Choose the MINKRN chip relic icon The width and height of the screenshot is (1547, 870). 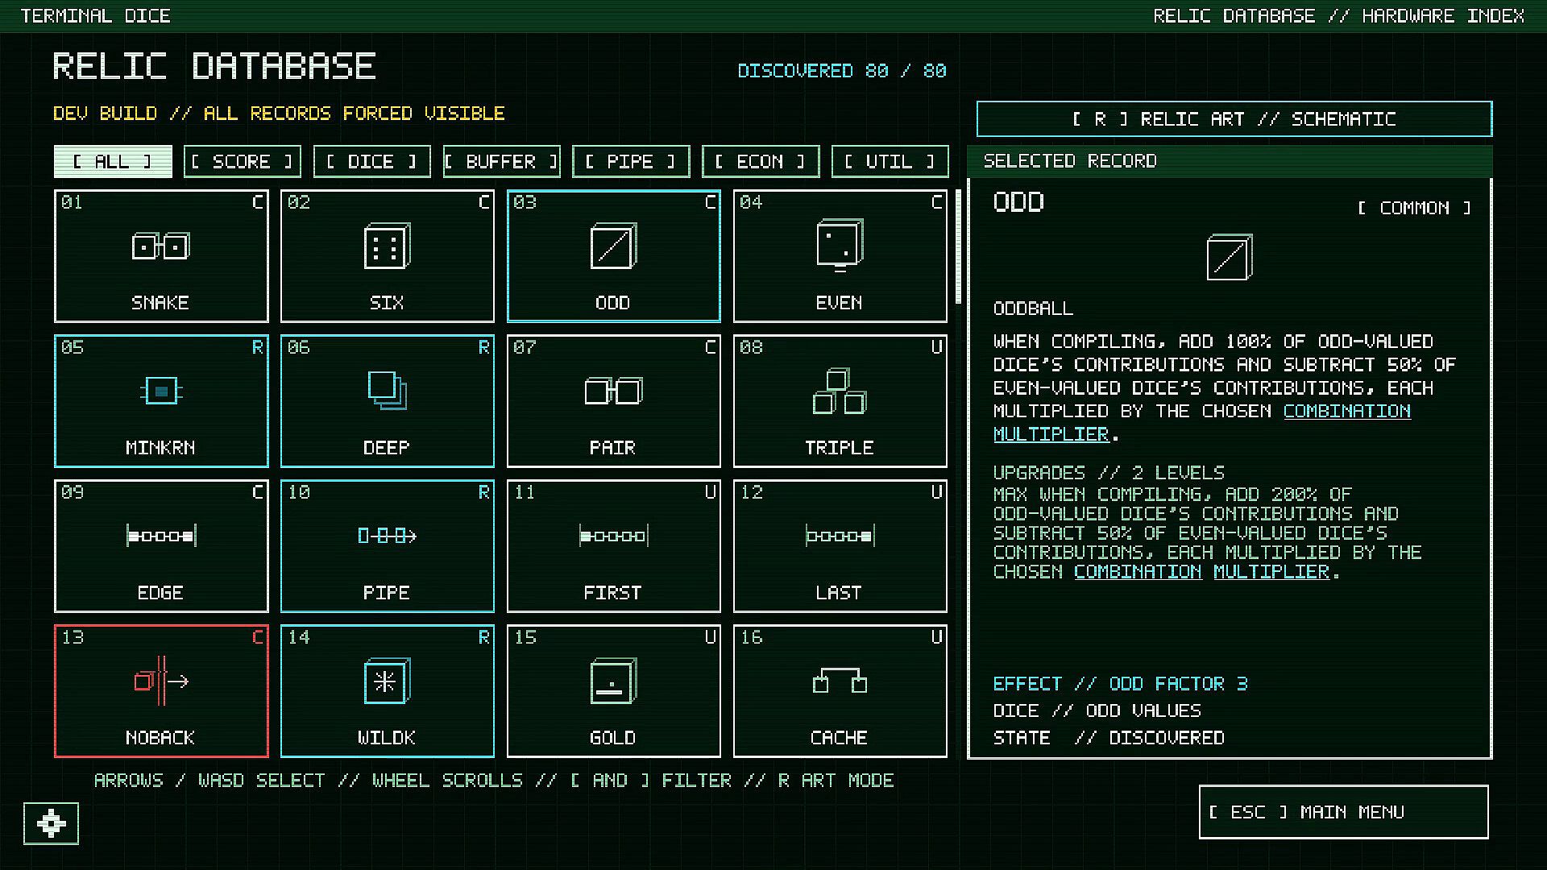point(161,391)
